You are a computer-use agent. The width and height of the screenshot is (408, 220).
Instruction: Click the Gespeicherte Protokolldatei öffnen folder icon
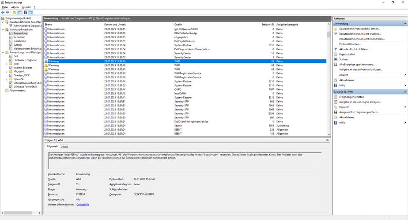click(336, 29)
